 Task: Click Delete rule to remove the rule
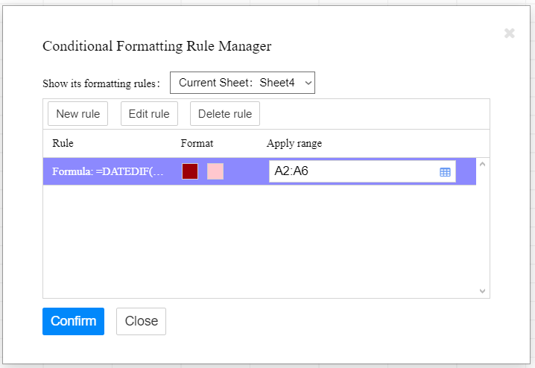[224, 114]
